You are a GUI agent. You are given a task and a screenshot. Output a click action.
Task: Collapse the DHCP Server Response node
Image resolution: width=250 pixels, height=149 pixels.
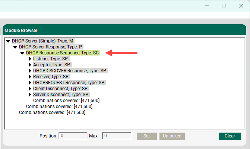(15, 47)
